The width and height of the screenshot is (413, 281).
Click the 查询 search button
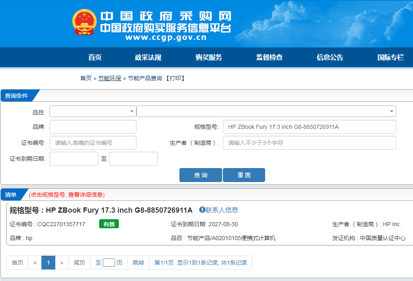pyautogui.click(x=201, y=175)
